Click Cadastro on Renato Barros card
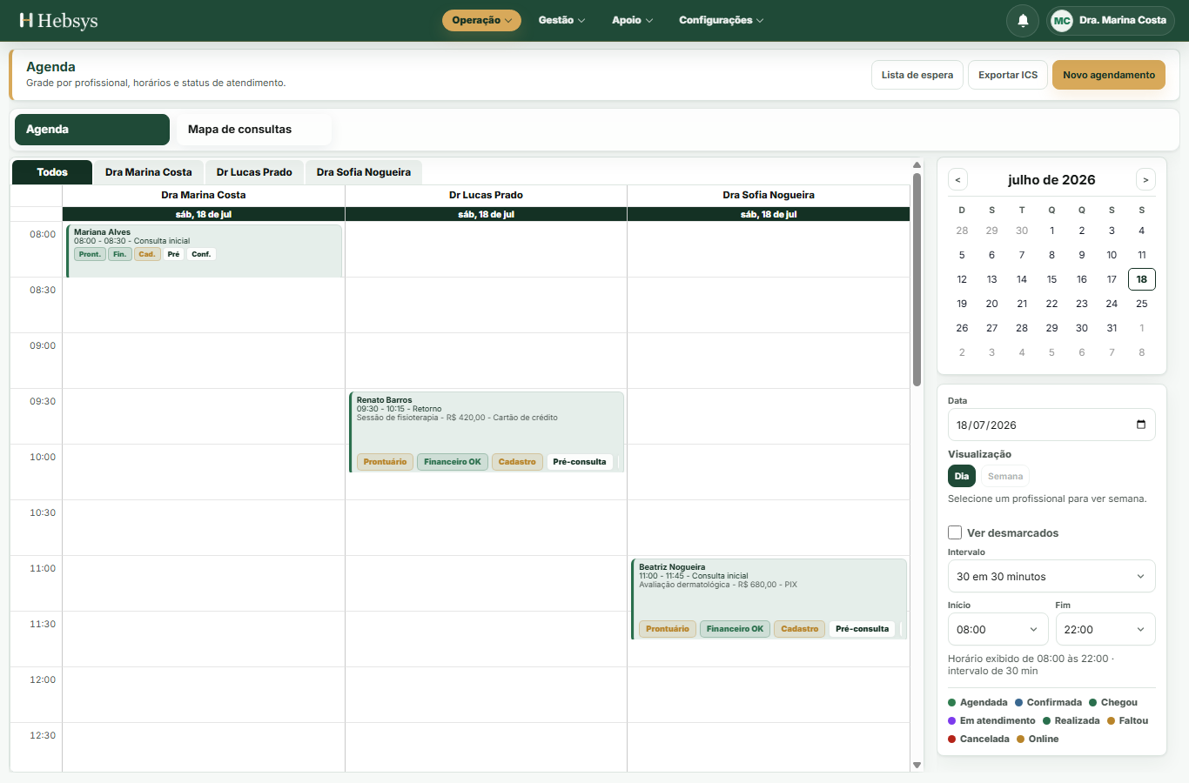The height and width of the screenshot is (783, 1189). pyautogui.click(x=517, y=462)
